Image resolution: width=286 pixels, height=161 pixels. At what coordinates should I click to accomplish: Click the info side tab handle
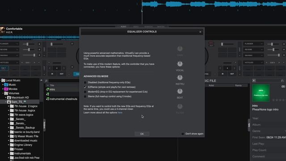[x=249, y=125]
